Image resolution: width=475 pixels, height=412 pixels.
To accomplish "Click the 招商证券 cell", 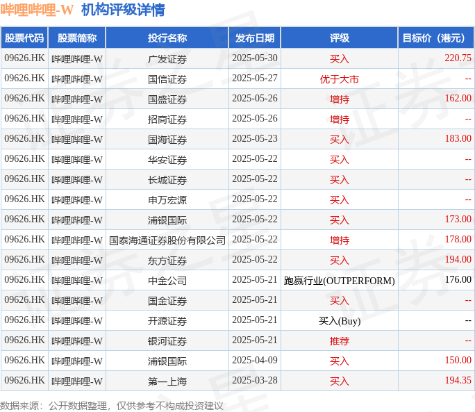I will tap(167, 120).
